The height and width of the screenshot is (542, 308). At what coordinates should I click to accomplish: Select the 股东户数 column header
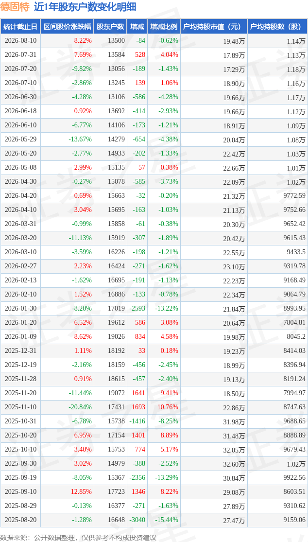point(110,27)
